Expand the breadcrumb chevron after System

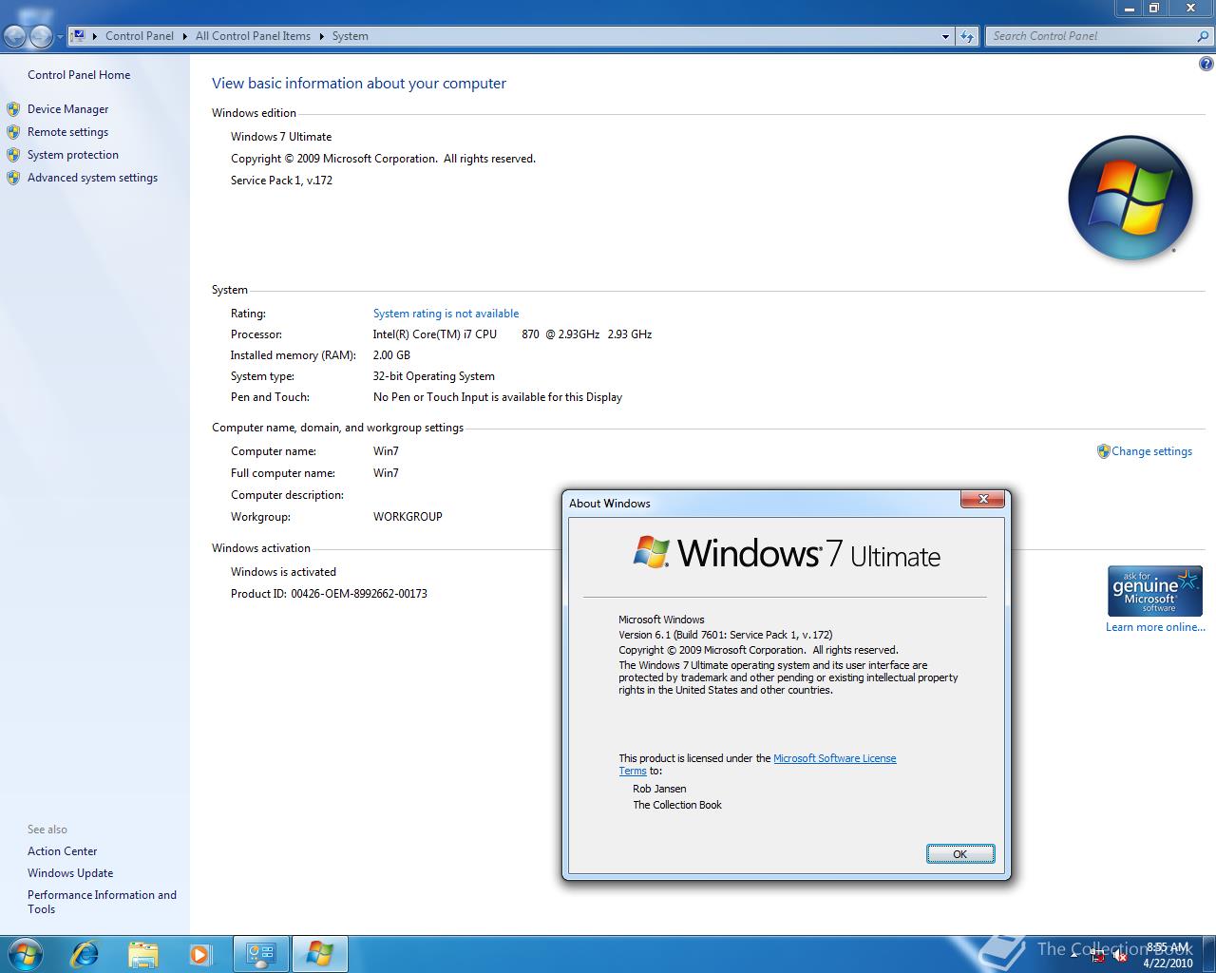[x=376, y=36]
